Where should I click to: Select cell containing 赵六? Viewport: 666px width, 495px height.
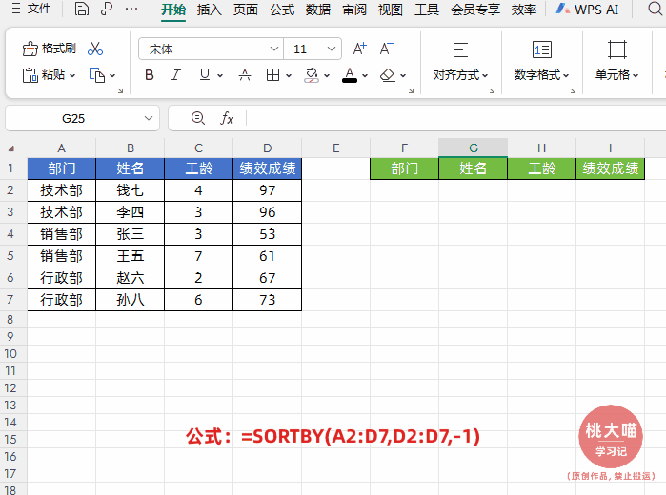click(130, 278)
